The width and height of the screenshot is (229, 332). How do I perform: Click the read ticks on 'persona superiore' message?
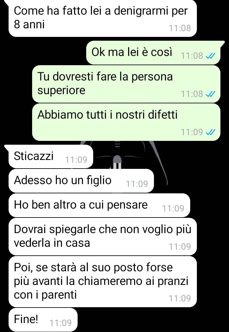(211, 94)
